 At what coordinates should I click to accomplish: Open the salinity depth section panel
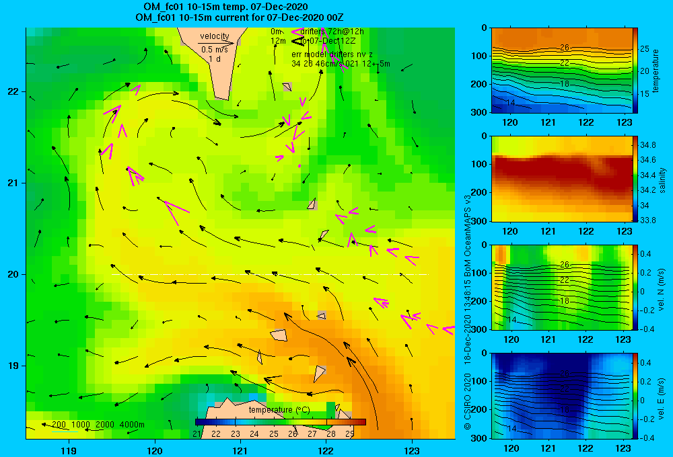[562, 179]
